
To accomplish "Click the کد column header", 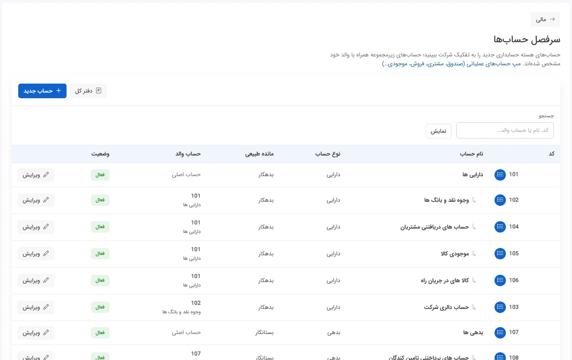I will pyautogui.click(x=552, y=154).
